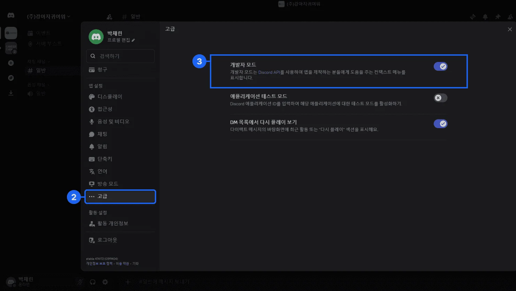This screenshot has width=516, height=291.
Task: Go to 단축키 settings
Action: (105, 159)
